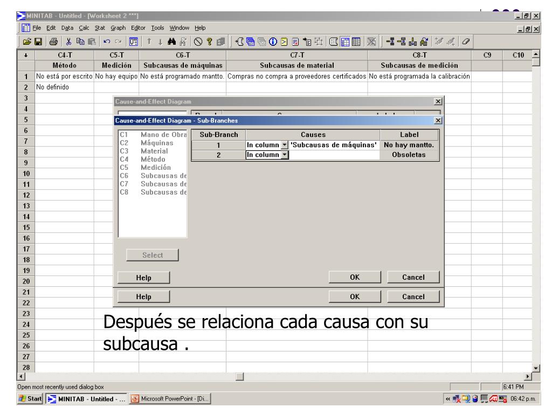552x414 pixels.
Task: Click the worksheet vertical scrollbar down arrow
Action: coord(536,368)
